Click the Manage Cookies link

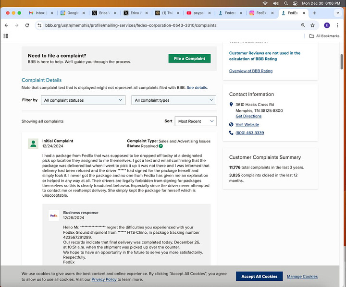(302, 276)
